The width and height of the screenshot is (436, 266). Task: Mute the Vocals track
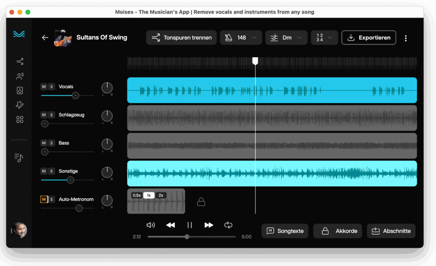click(44, 87)
